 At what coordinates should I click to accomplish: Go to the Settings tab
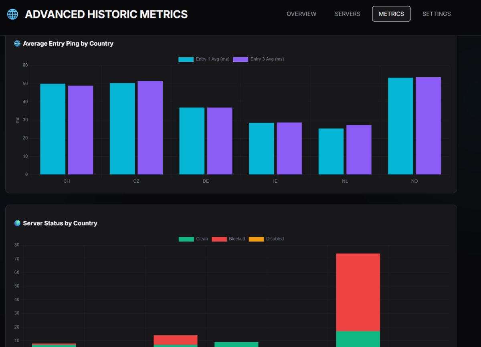coord(437,14)
